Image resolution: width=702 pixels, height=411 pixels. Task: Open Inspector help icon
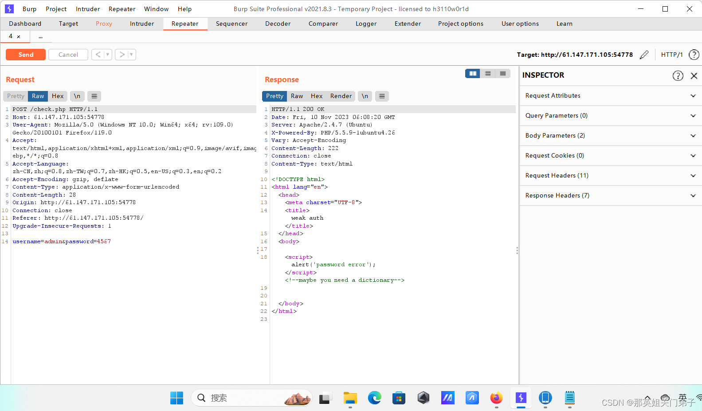678,75
